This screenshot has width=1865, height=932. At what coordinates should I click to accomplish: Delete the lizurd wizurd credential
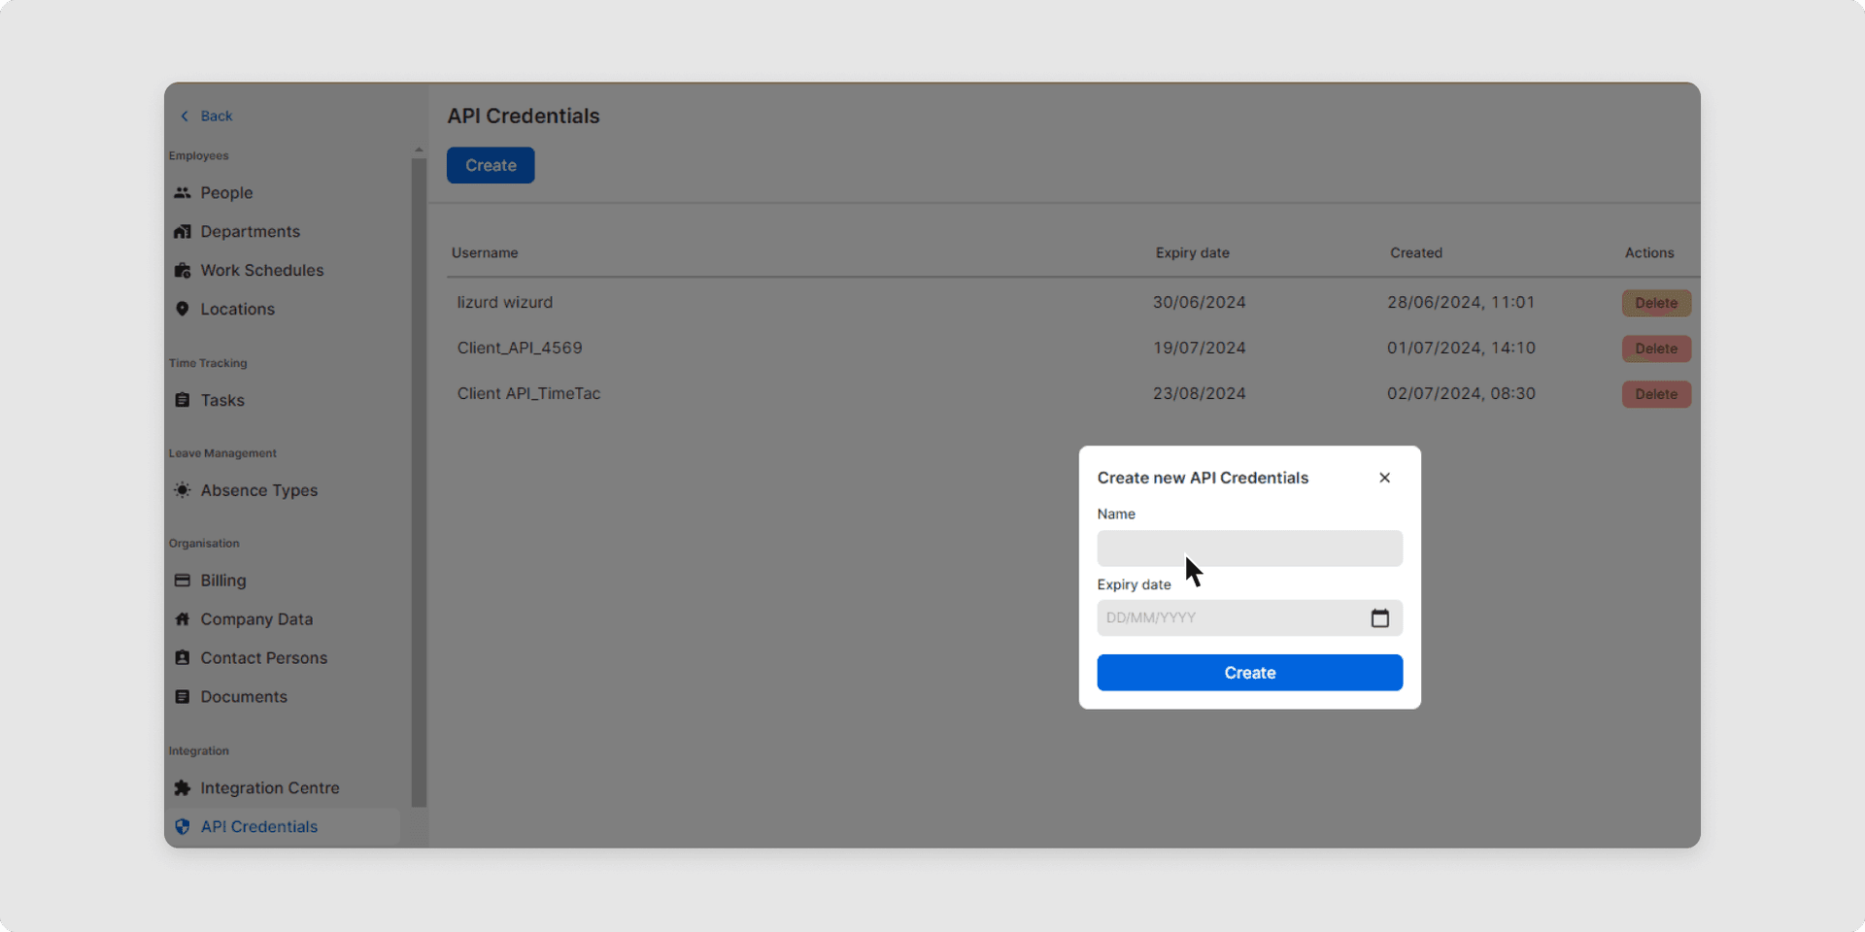1655,302
